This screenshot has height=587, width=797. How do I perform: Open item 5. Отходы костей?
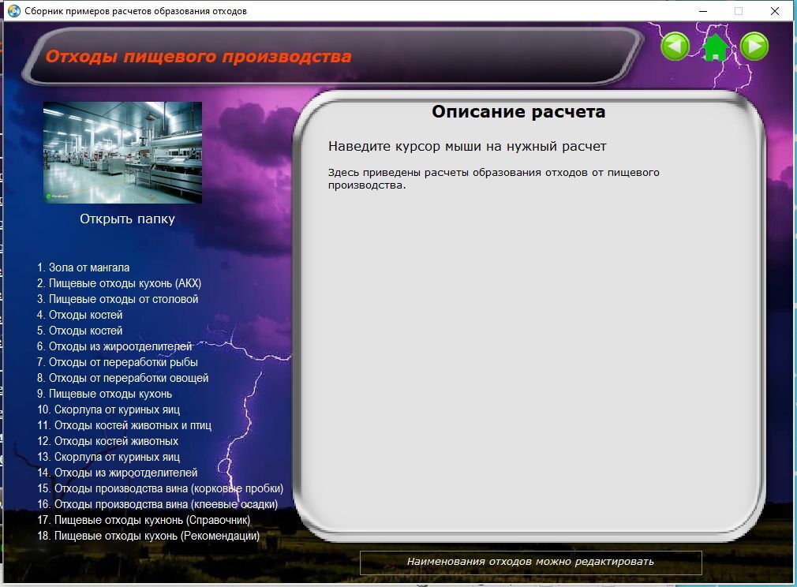(80, 331)
